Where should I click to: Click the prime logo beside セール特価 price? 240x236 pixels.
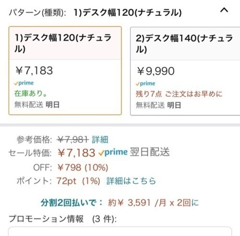tap(113, 152)
